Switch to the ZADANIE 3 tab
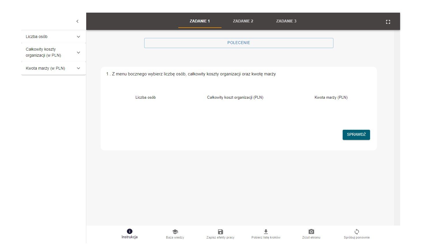 click(x=286, y=21)
